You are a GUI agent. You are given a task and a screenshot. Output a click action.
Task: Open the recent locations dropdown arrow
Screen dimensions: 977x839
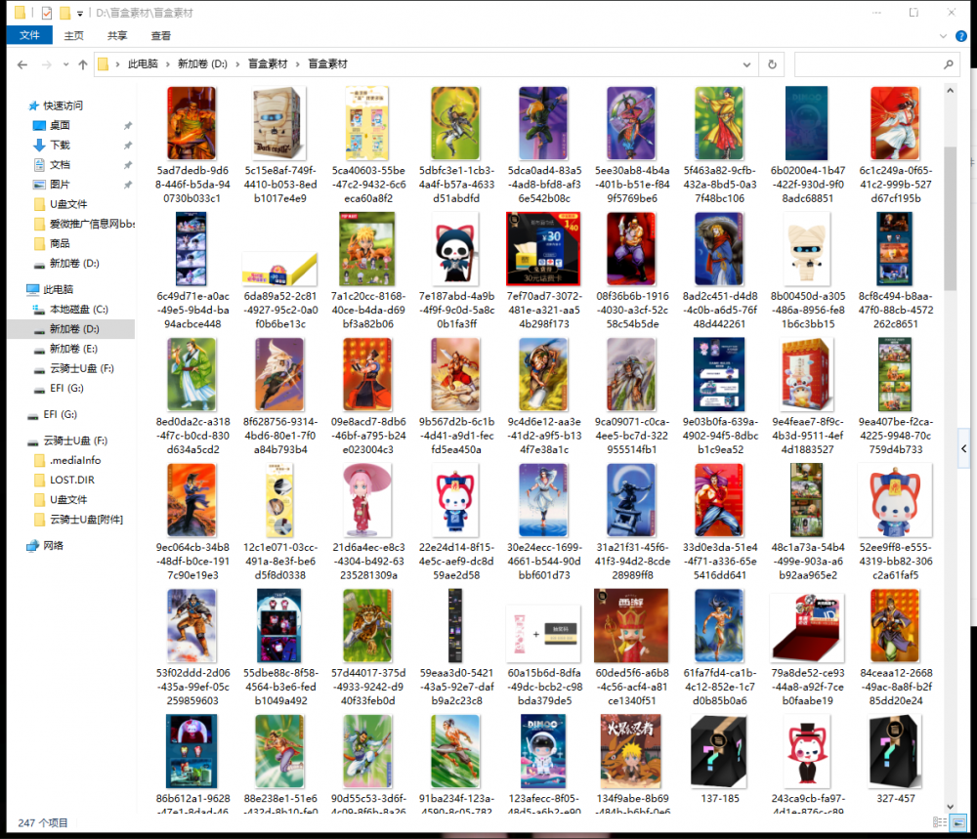click(x=65, y=64)
